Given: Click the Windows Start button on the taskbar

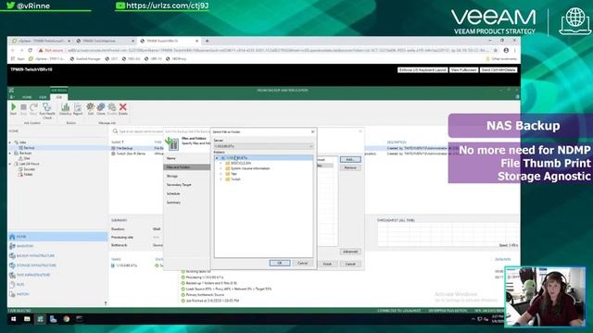Looking at the screenshot, I should point(14,319).
